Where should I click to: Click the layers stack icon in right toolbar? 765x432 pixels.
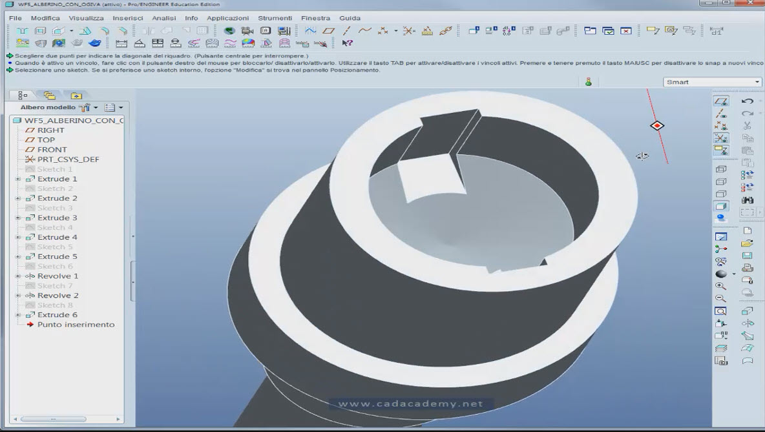[720, 348]
